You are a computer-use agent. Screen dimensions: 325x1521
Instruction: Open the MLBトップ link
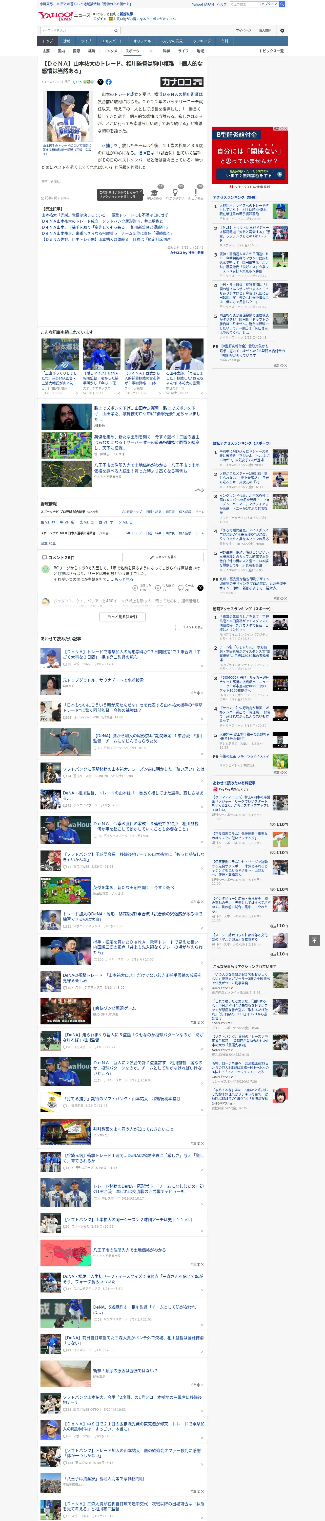tap(134, 533)
